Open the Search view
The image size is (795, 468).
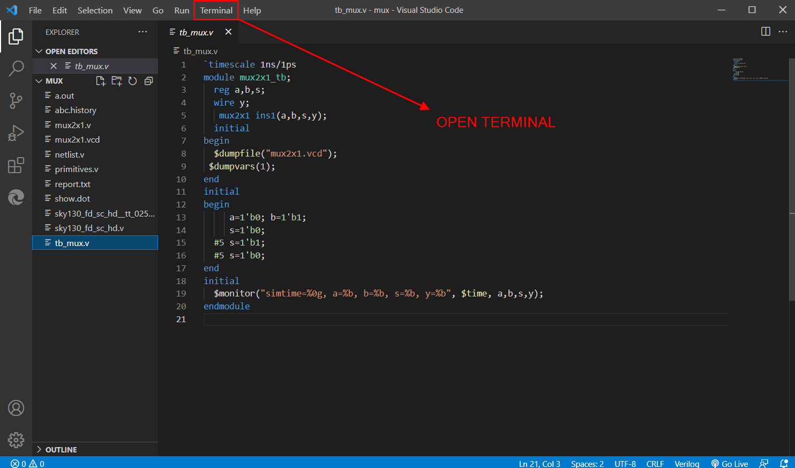click(16, 68)
